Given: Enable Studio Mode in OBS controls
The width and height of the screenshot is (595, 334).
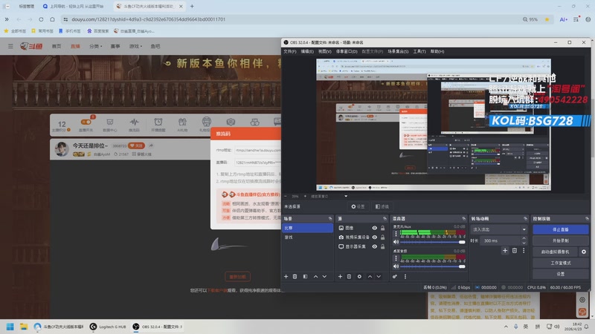Looking at the screenshot, I should [x=561, y=263].
